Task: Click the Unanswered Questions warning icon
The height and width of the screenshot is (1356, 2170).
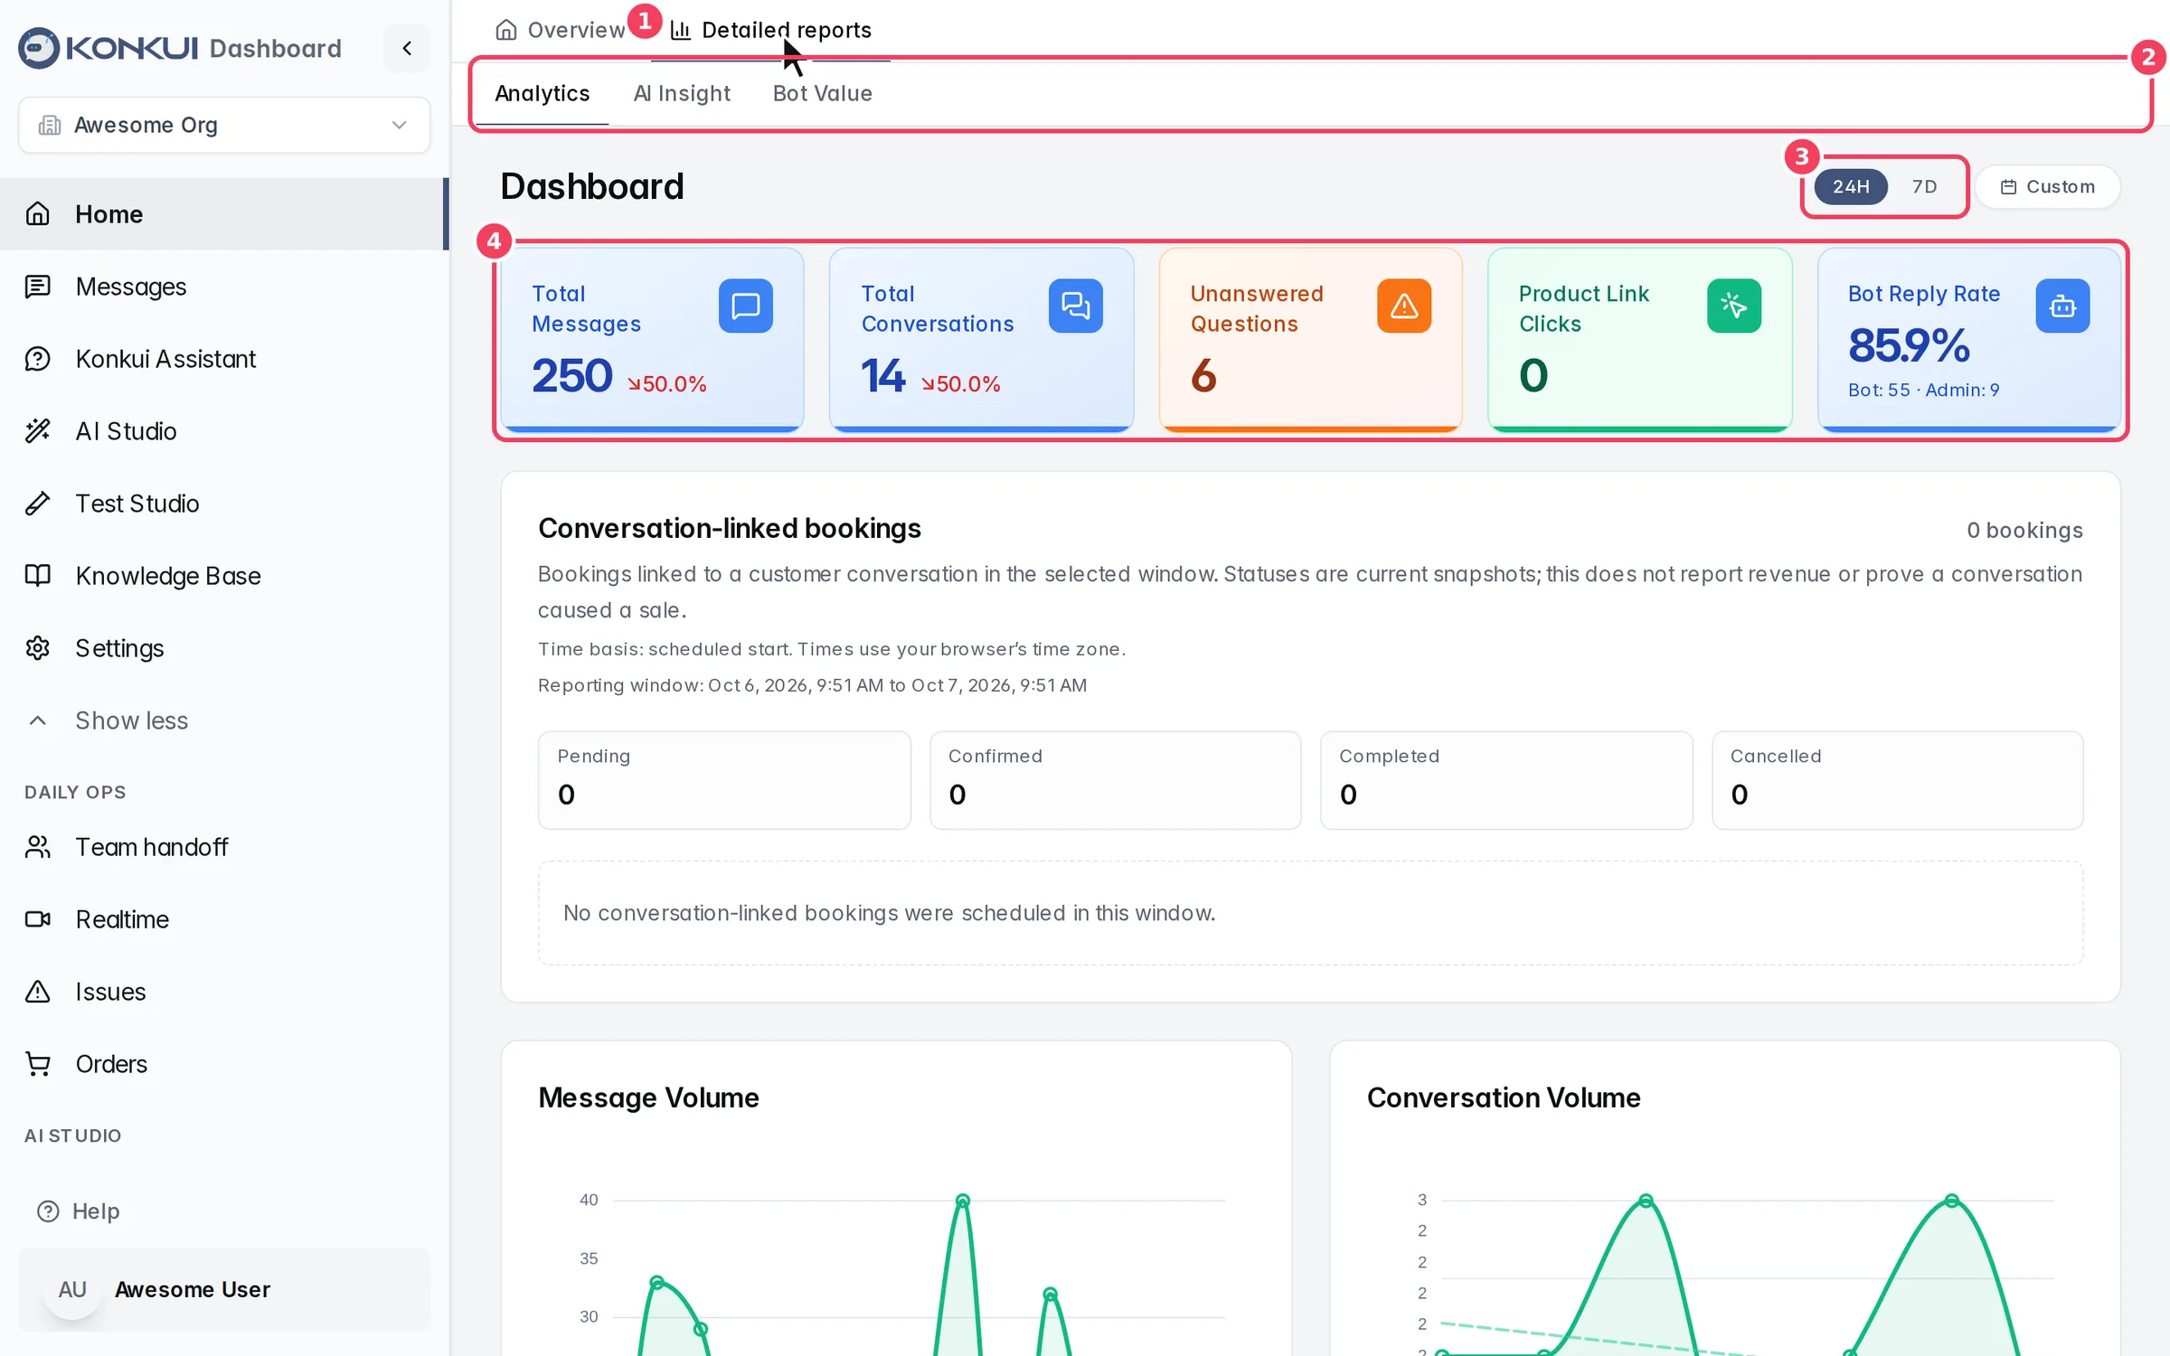Action: pos(1404,306)
